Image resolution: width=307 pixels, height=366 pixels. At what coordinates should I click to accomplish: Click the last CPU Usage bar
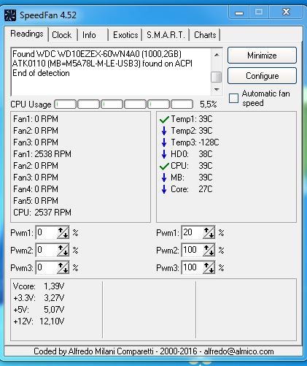tap(182, 104)
